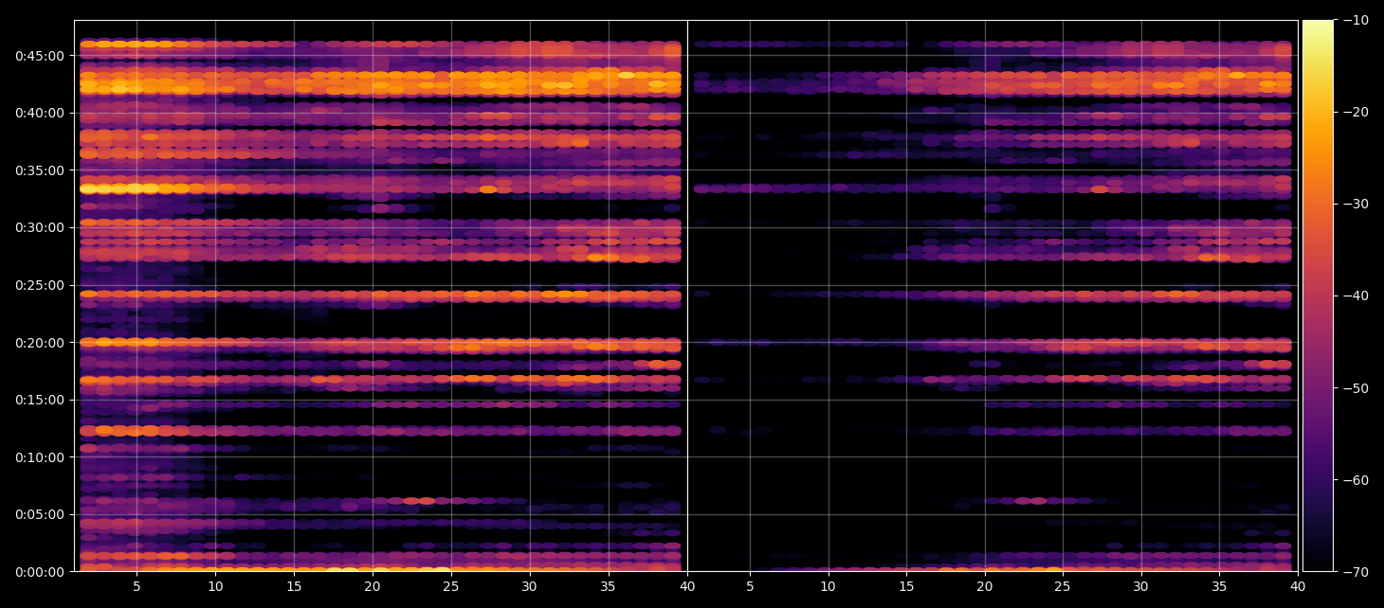
Task: Click x-axis label 40 between the two panels
Action: 687,587
